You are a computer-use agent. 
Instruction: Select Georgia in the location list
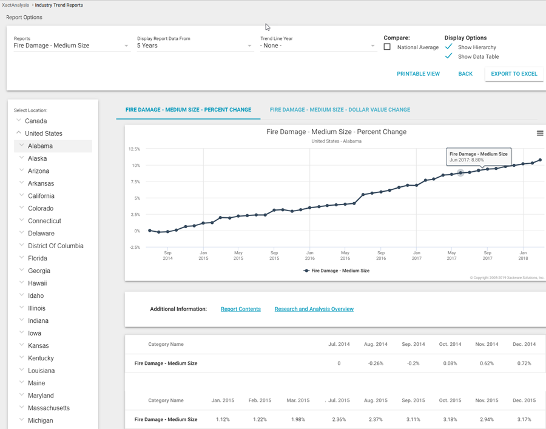pyautogui.click(x=39, y=271)
